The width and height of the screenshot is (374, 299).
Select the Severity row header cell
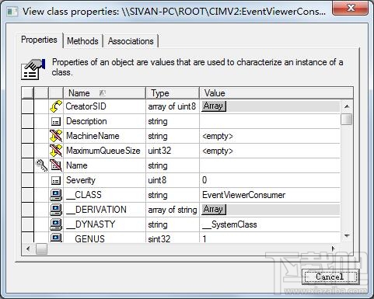tap(27, 180)
